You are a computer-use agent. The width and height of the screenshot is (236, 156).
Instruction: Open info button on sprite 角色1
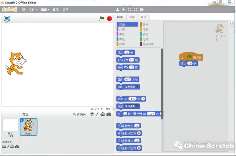point(22,120)
